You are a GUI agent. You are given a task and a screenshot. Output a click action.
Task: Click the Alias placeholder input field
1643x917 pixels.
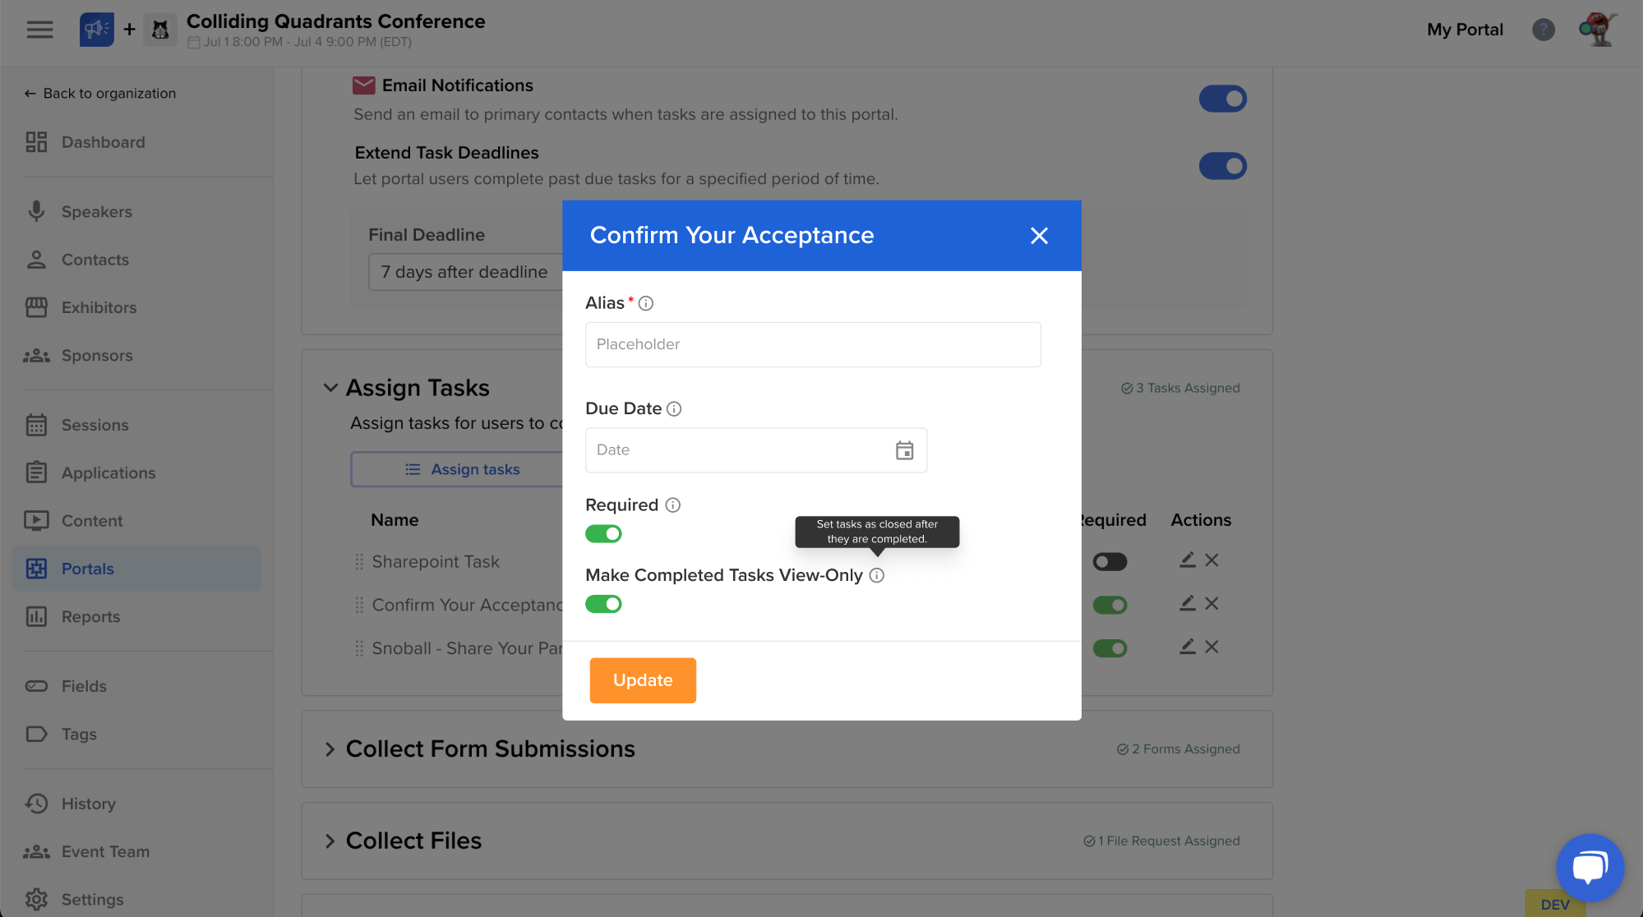813,344
